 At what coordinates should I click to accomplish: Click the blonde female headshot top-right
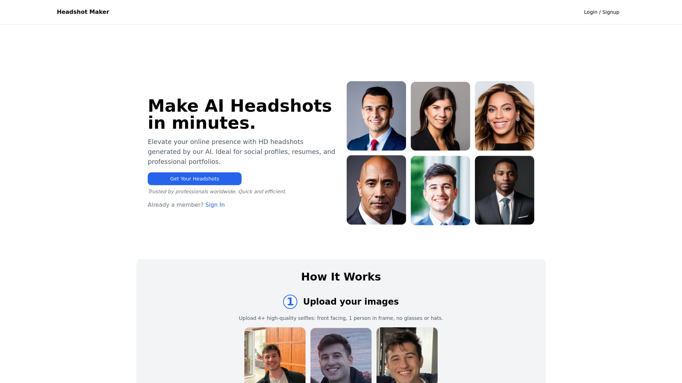[504, 116]
